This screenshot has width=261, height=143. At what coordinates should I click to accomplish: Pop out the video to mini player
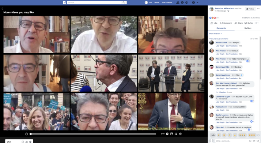click(x=171, y=134)
